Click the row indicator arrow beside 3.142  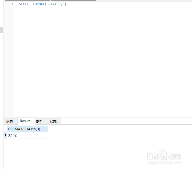(6, 135)
